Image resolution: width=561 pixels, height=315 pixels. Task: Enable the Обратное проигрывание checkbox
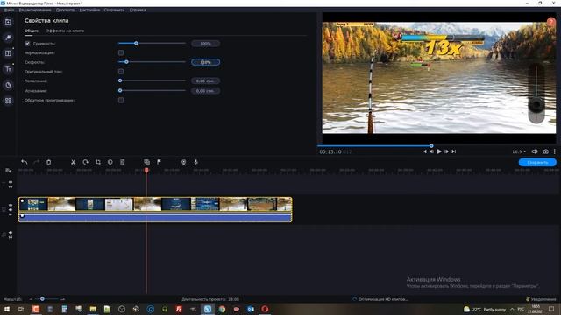[x=121, y=100]
